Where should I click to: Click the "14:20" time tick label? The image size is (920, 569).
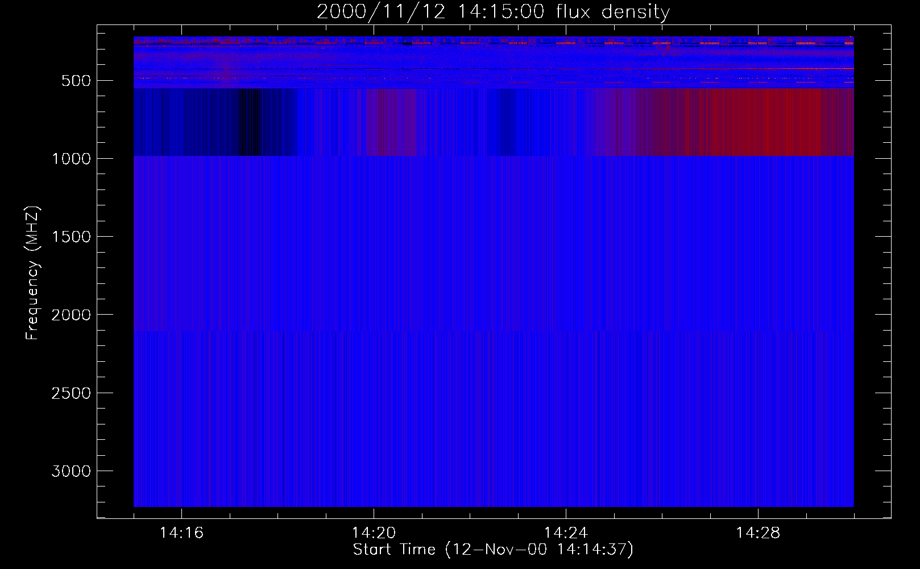374,533
